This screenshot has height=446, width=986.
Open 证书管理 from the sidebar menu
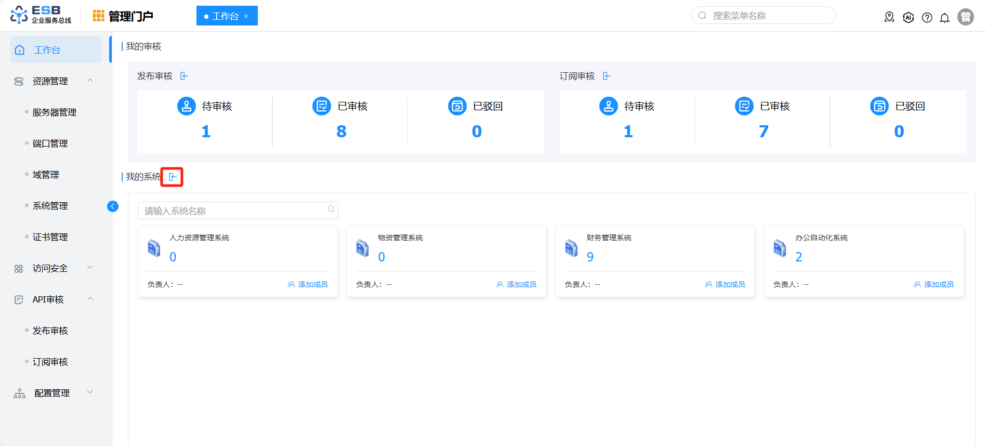click(50, 237)
